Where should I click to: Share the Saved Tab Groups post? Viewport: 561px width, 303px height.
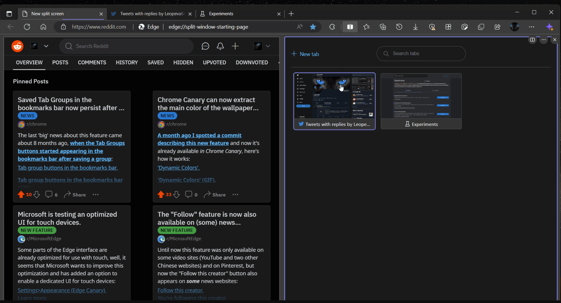click(x=75, y=195)
